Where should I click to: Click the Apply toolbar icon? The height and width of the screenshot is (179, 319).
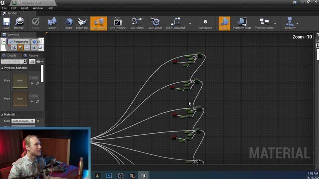tap(35, 23)
